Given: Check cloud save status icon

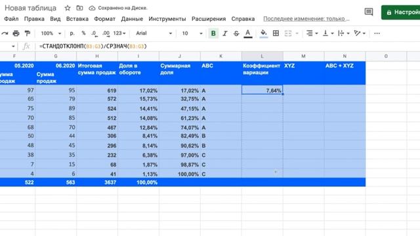Looking at the screenshot, I should tap(92, 8).
